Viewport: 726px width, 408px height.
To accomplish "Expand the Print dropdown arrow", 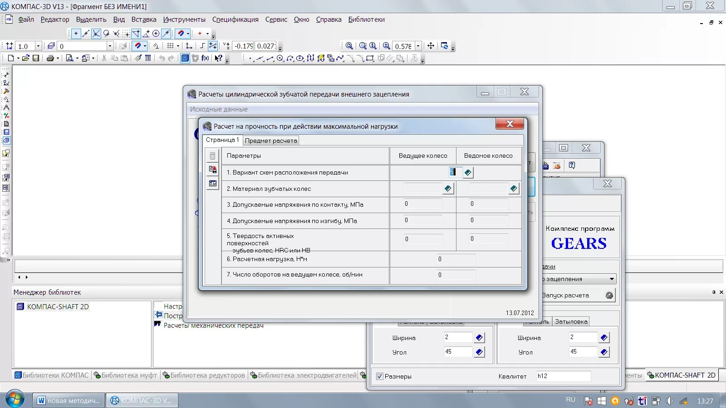I will coord(58,58).
